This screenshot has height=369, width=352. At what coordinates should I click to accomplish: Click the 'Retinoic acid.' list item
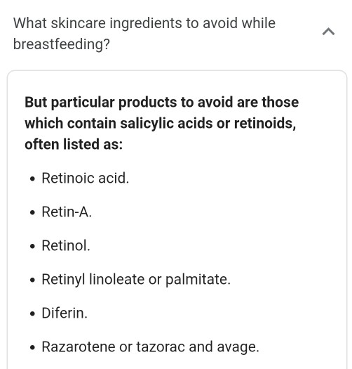86,178
